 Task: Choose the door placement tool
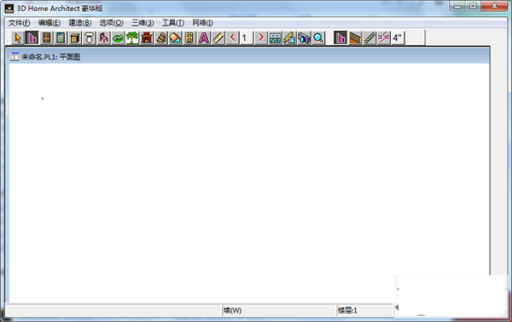click(x=46, y=38)
